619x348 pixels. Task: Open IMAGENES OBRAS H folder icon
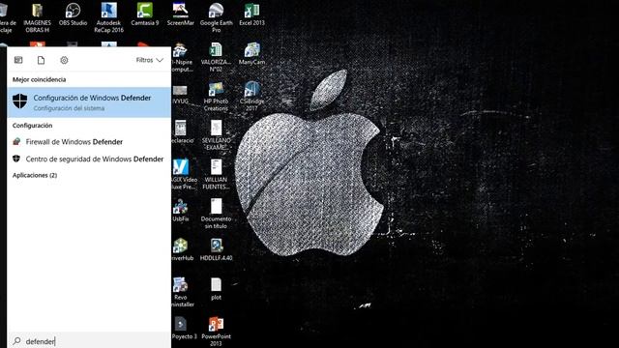point(37,17)
